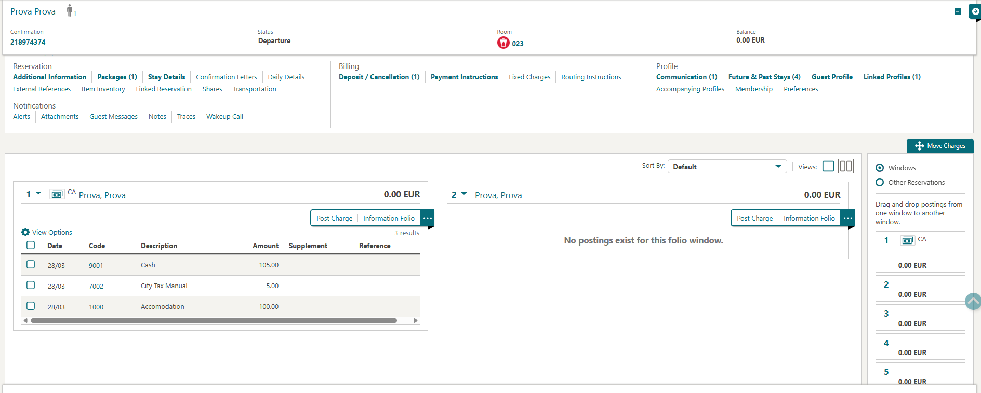Open more actions menu in folio window 2

coord(848,218)
